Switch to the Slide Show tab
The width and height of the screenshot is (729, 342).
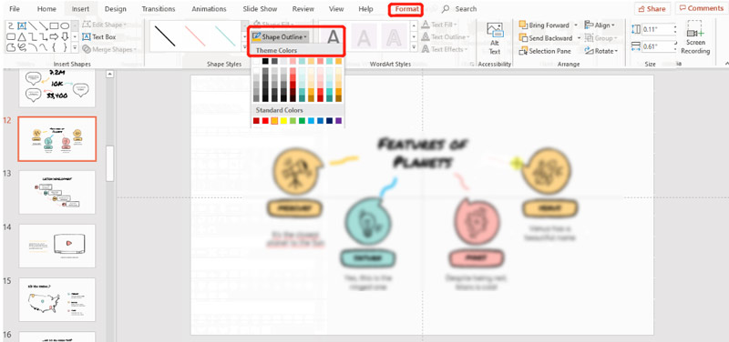coord(261,9)
